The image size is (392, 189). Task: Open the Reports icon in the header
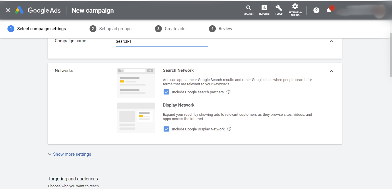264,10
